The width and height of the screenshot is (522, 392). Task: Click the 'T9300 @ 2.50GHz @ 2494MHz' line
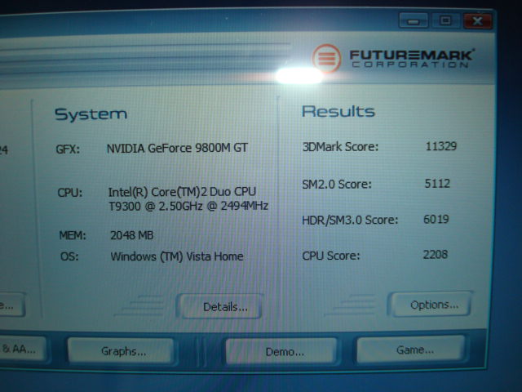coord(188,206)
